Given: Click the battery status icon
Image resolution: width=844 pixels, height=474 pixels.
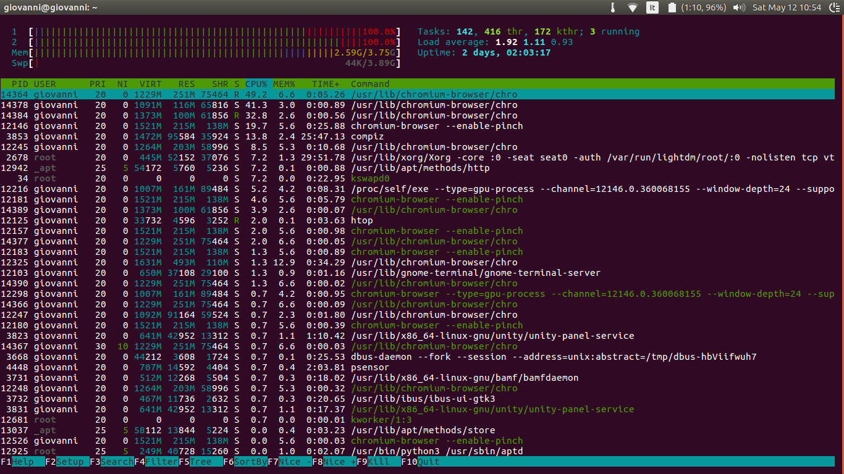Looking at the screenshot, I should [x=672, y=7].
